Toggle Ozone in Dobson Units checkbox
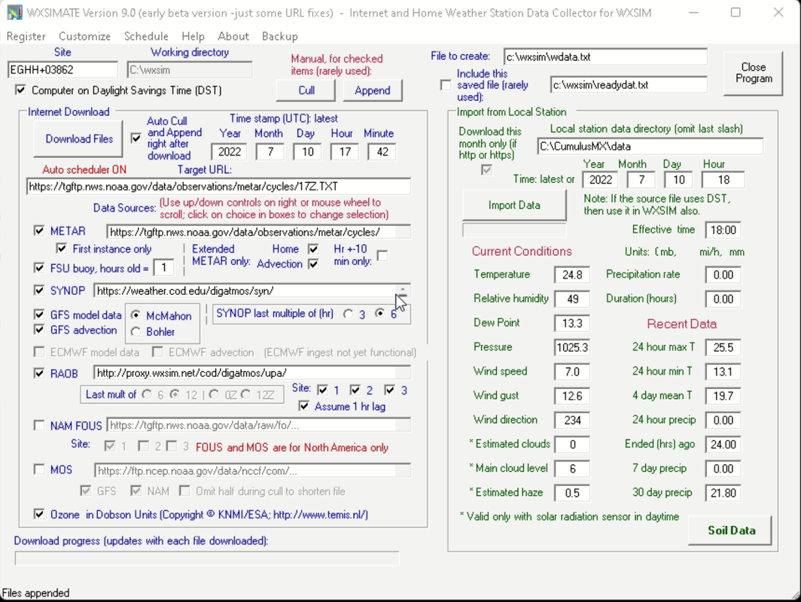801x602 pixels. [39, 514]
